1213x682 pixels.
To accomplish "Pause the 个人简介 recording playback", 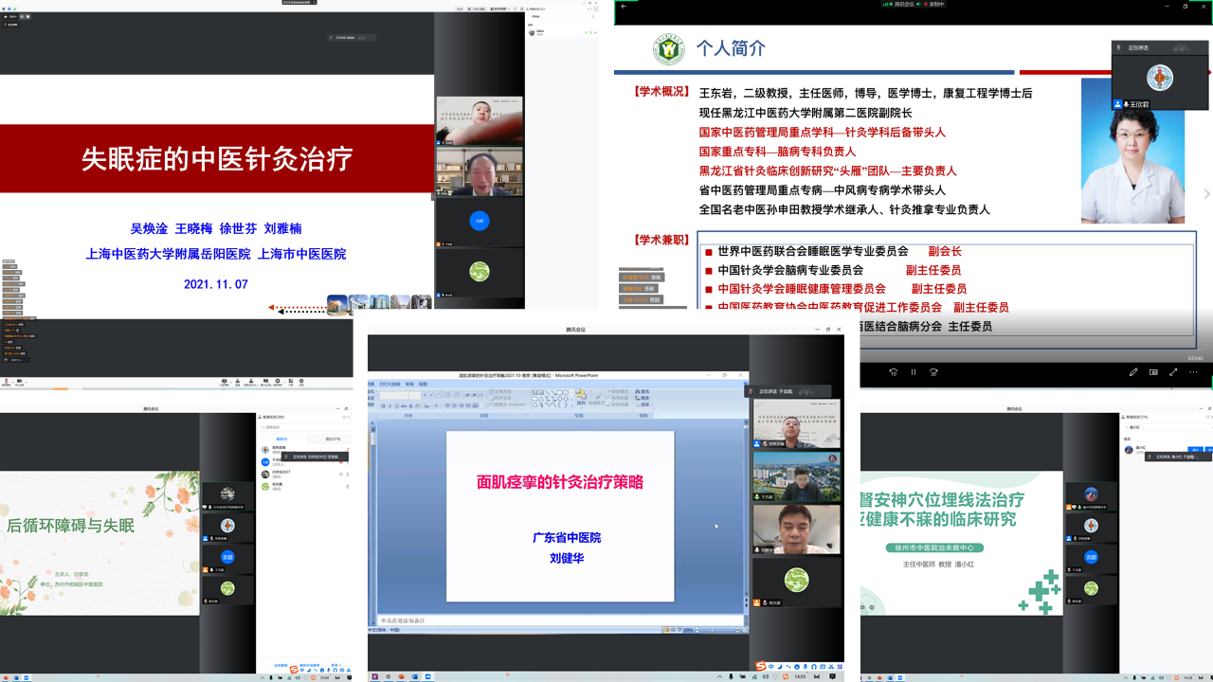I will 914,372.
